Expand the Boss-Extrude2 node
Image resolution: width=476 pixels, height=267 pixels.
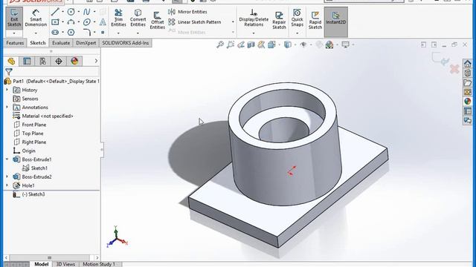[x=7, y=177]
